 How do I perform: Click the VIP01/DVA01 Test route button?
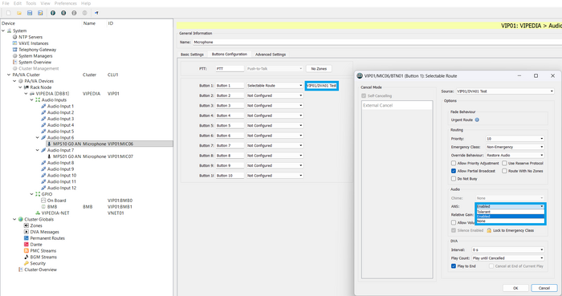click(x=321, y=86)
